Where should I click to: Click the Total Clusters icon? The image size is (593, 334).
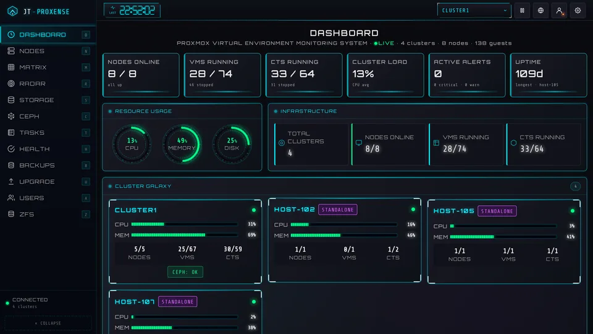pos(282,143)
